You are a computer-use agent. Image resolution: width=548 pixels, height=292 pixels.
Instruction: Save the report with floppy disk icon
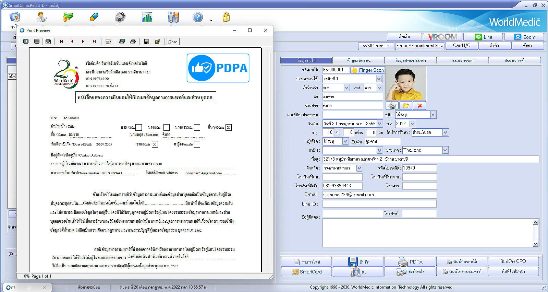pyautogui.click(x=147, y=42)
